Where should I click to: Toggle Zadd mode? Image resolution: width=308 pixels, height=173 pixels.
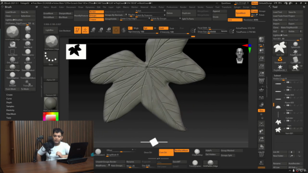[164, 28]
